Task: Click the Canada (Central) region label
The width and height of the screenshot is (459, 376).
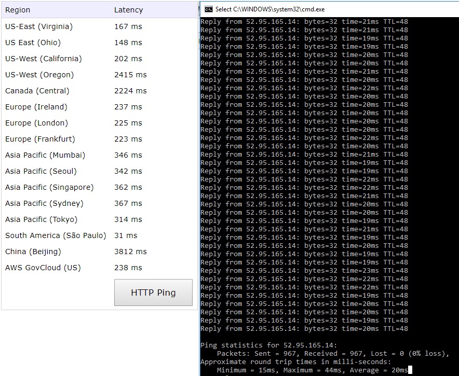Action: coord(37,91)
